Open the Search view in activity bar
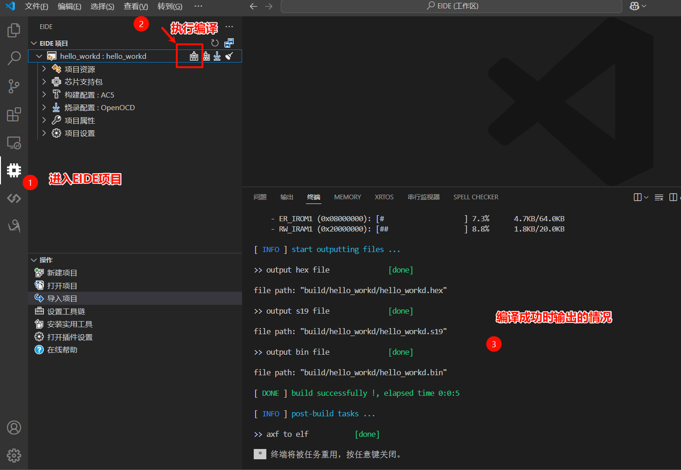The image size is (681, 470). pyautogui.click(x=14, y=58)
